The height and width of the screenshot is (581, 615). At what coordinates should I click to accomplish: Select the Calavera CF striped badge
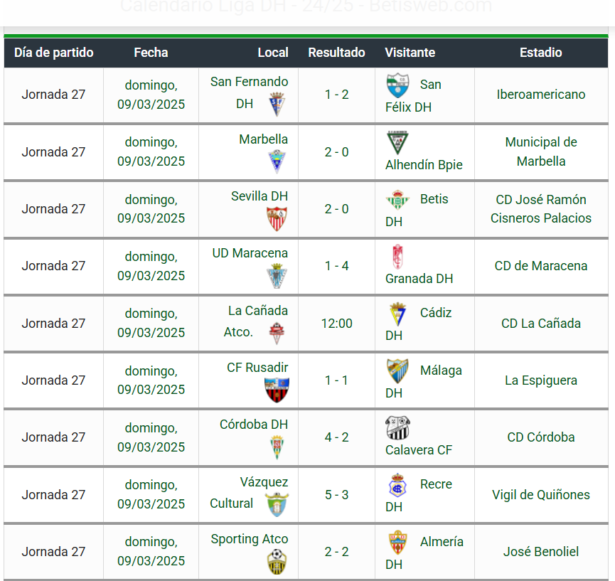pos(397,427)
